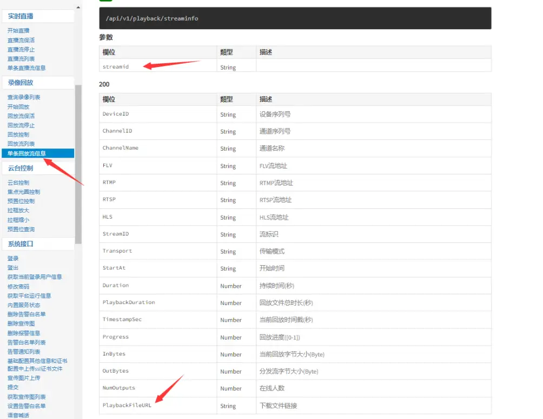
Task: Select the highlighted 单条回放流信息 item
Action: coord(38,153)
